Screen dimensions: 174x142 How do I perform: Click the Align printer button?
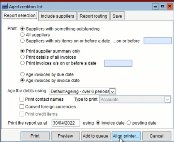tap(126, 136)
